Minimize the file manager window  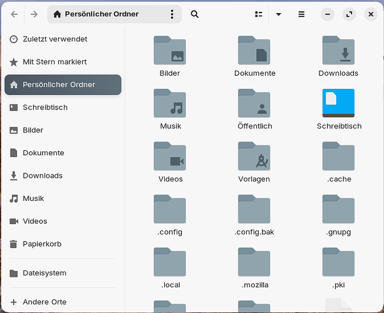[328, 14]
